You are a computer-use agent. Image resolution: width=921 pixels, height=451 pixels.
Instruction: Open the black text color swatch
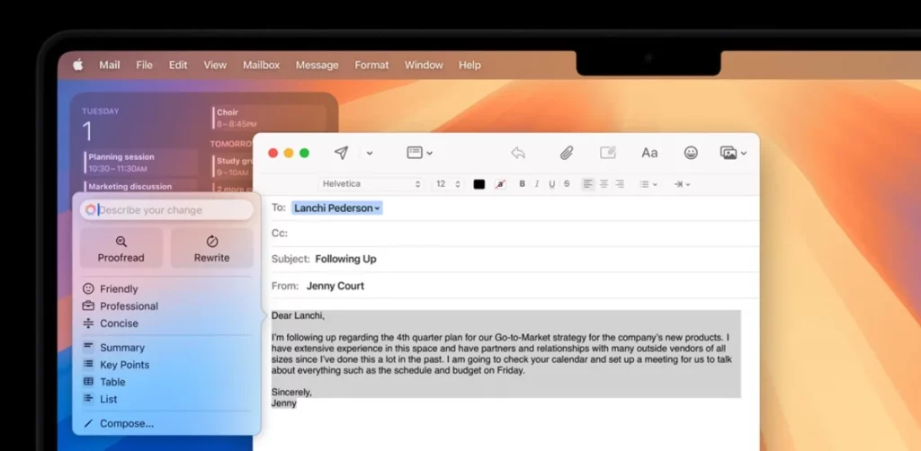(x=479, y=184)
